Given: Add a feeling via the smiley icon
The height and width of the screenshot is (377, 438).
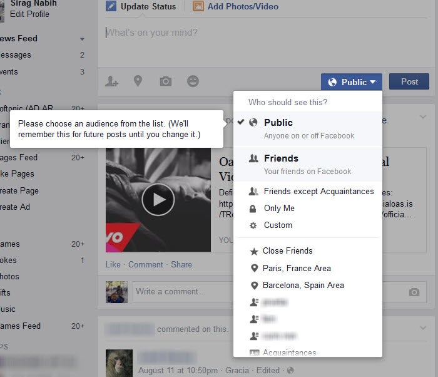Looking at the screenshot, I should point(193,81).
